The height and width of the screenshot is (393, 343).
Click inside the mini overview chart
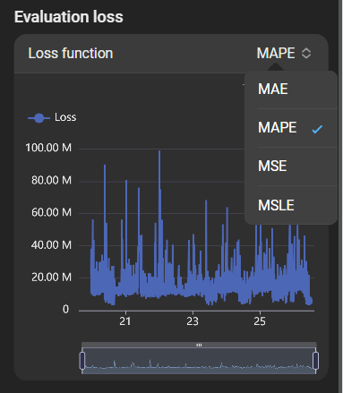tap(199, 361)
